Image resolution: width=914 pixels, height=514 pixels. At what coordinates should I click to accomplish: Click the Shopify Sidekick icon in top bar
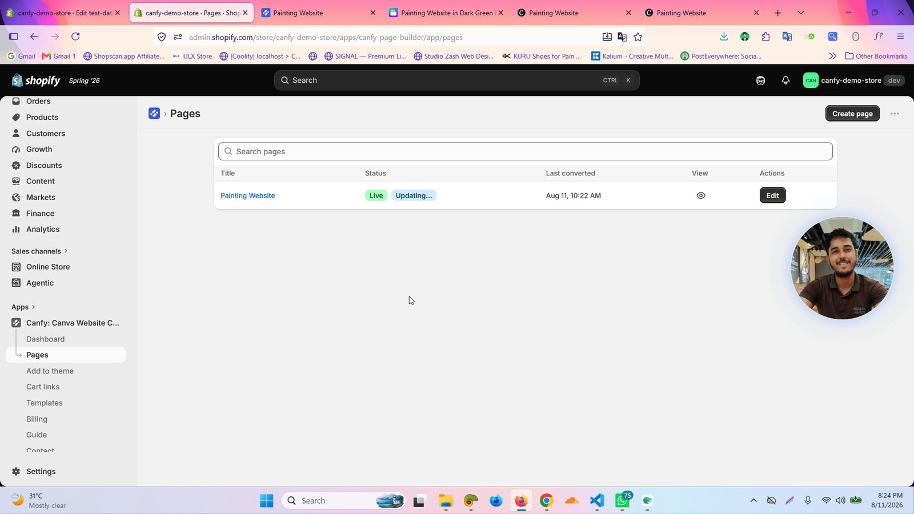click(760, 81)
